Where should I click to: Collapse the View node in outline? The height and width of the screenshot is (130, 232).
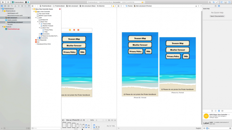point(36,18)
